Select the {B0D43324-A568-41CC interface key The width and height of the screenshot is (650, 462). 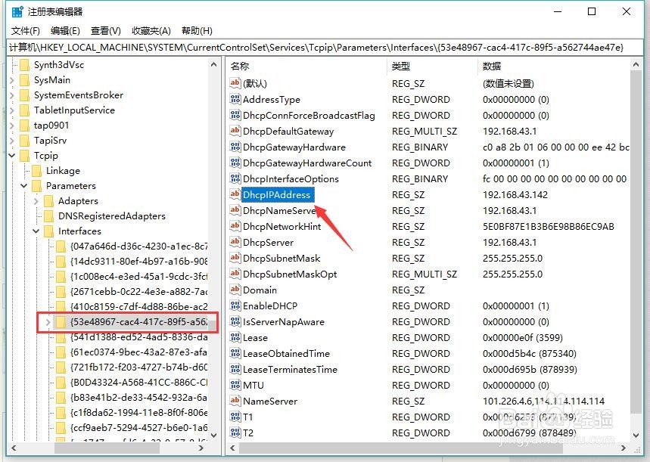(139, 382)
